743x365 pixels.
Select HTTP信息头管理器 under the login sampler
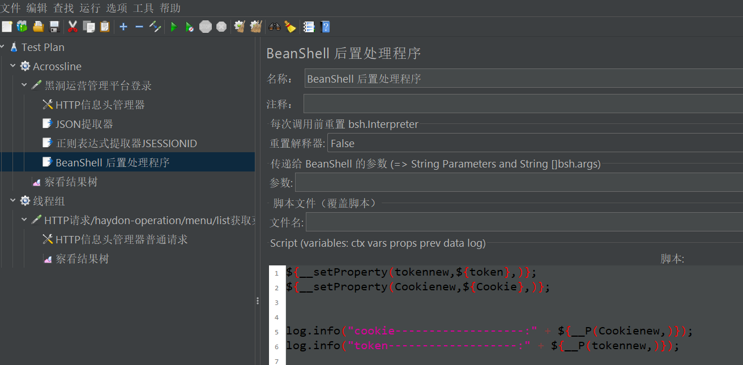point(100,105)
